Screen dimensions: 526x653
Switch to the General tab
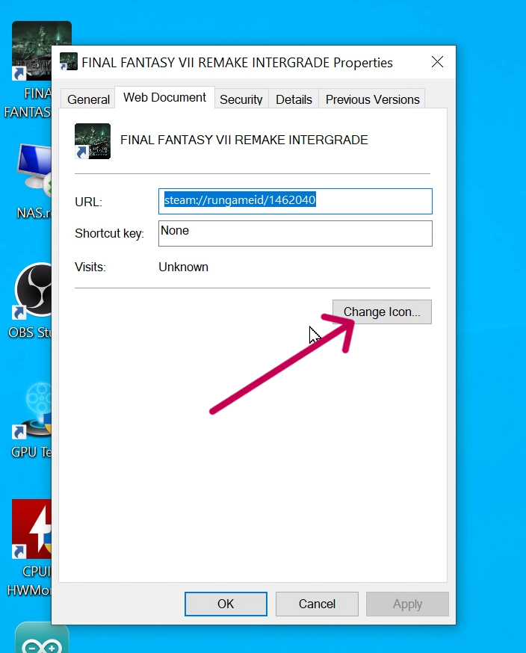[88, 99]
